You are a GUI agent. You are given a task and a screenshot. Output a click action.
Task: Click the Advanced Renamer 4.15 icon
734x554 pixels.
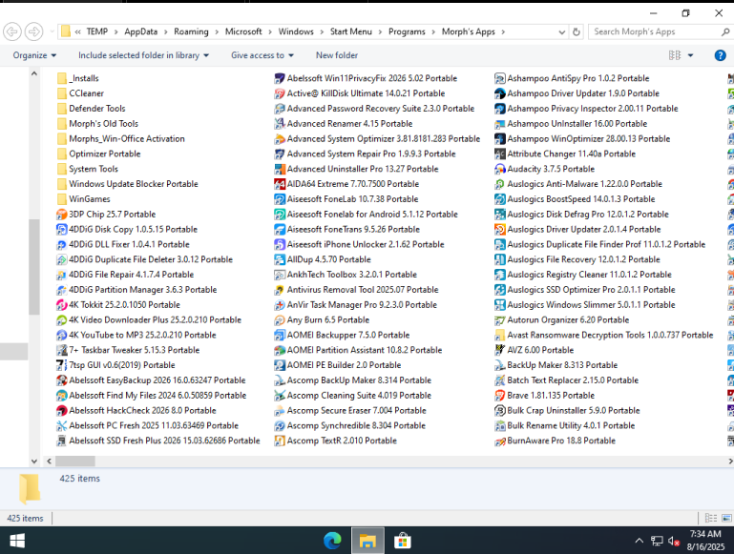click(280, 124)
